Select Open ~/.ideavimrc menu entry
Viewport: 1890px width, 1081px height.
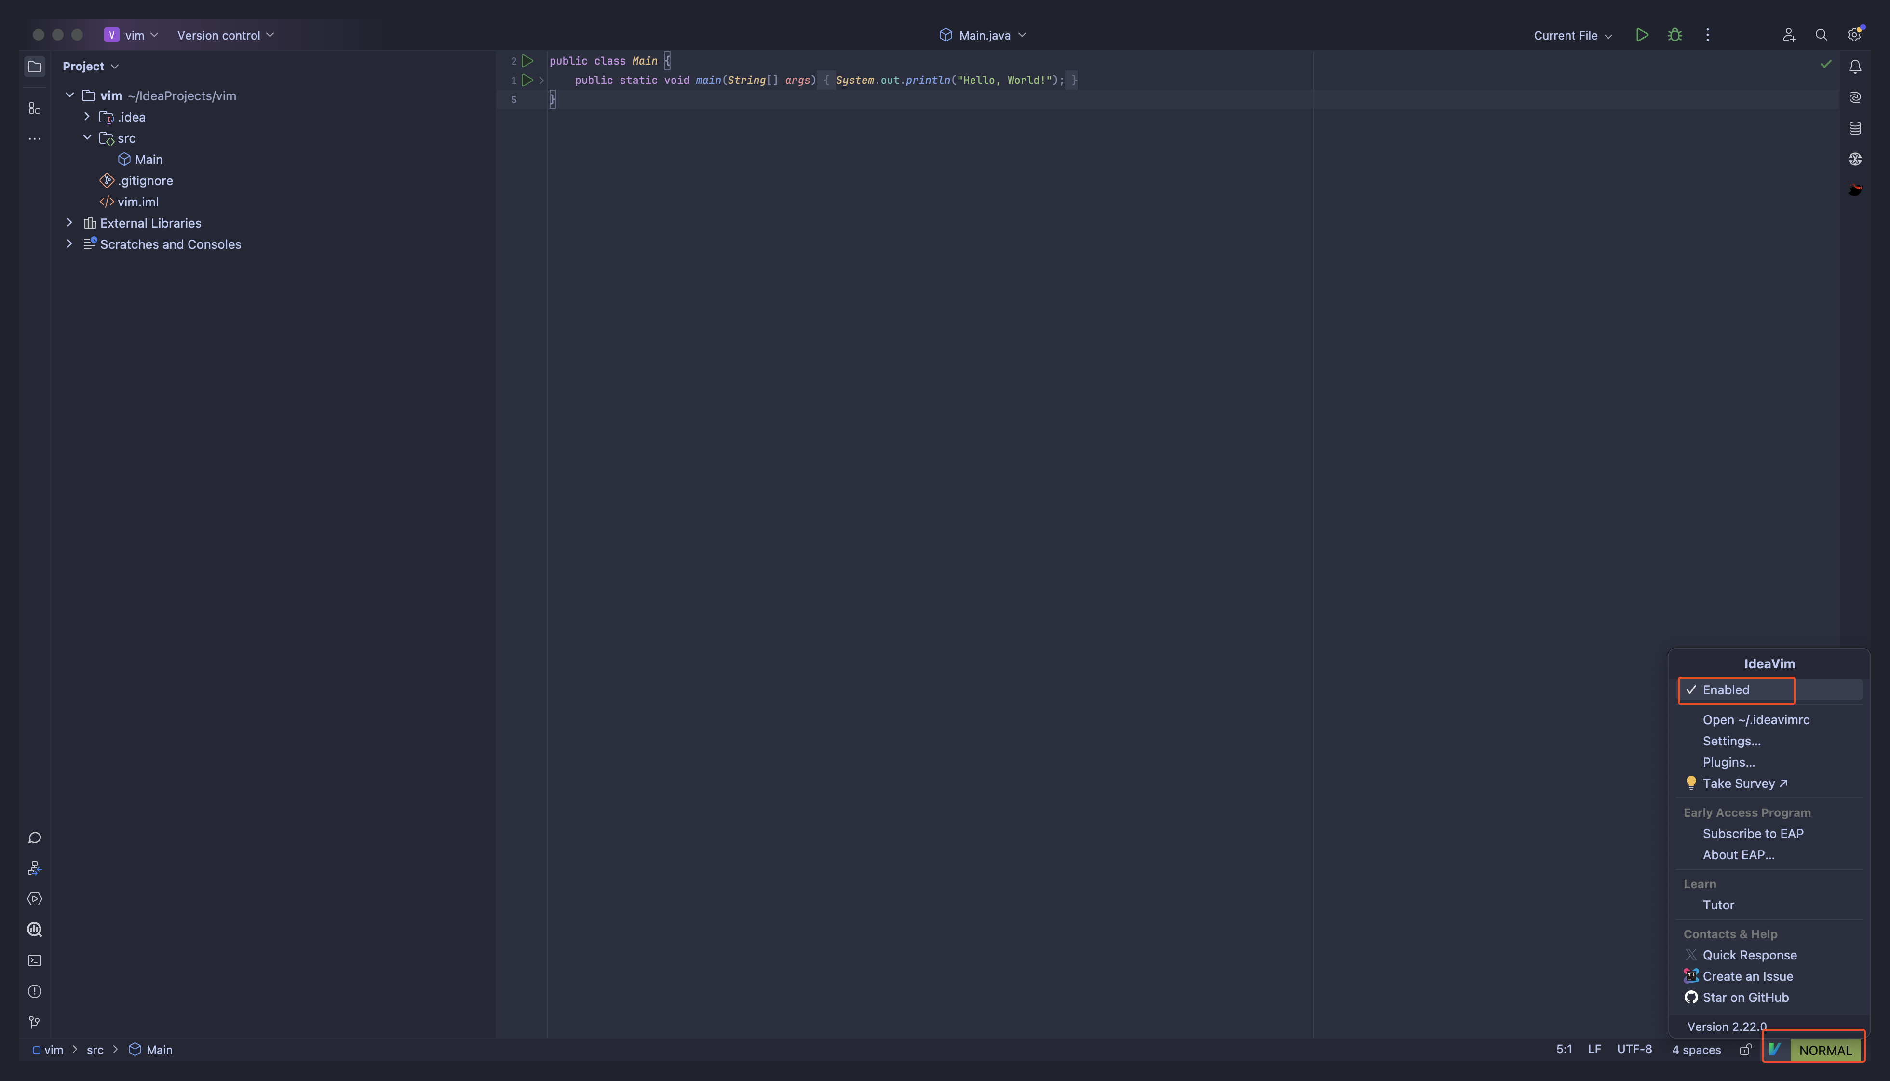point(1755,719)
